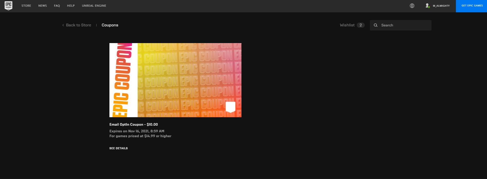The width and height of the screenshot is (487, 179).
Task: Go to the NEWS page
Action: click(x=42, y=6)
